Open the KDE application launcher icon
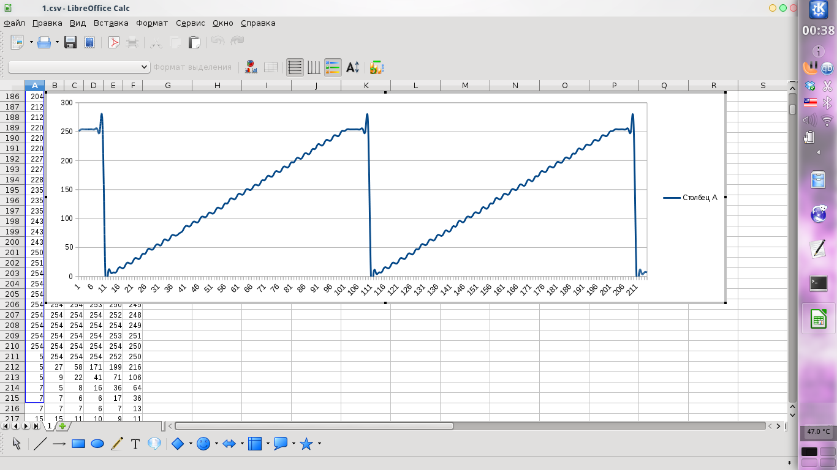The height and width of the screenshot is (470, 837). [819, 10]
